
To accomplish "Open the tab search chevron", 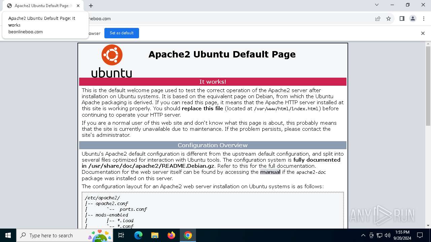I will click(377, 5).
